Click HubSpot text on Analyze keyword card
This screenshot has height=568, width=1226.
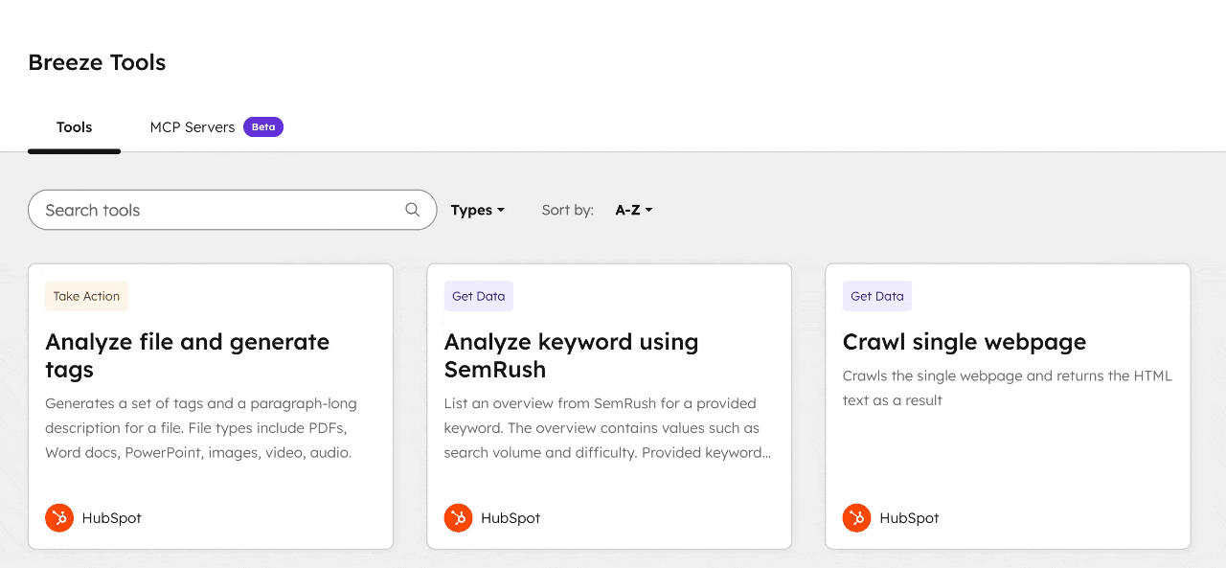[511, 518]
